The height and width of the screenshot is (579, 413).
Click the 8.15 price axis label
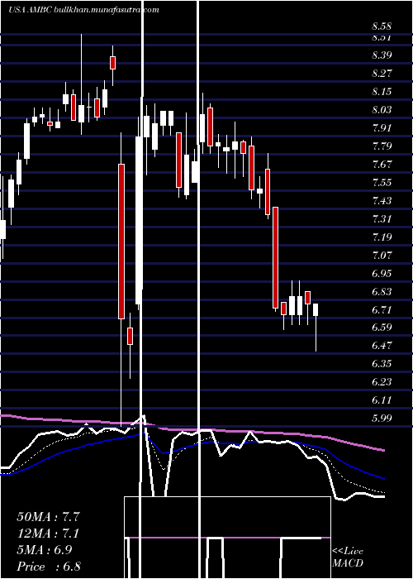point(382,91)
